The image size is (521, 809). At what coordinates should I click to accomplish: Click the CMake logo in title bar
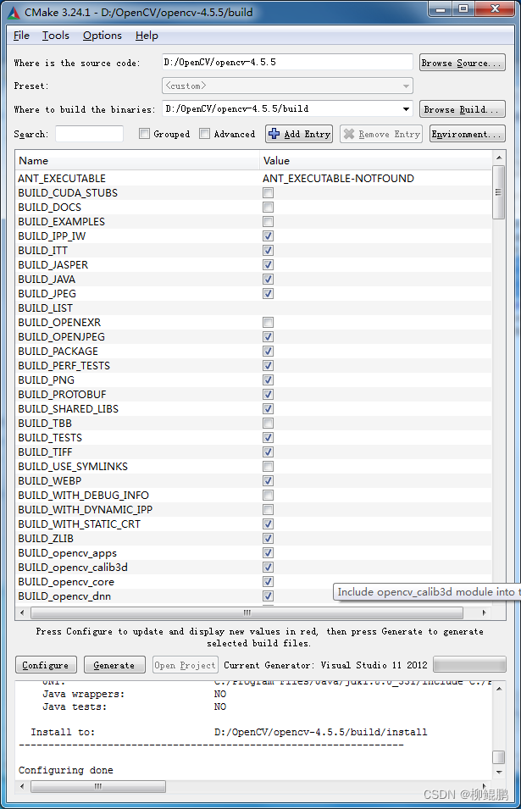[14, 13]
